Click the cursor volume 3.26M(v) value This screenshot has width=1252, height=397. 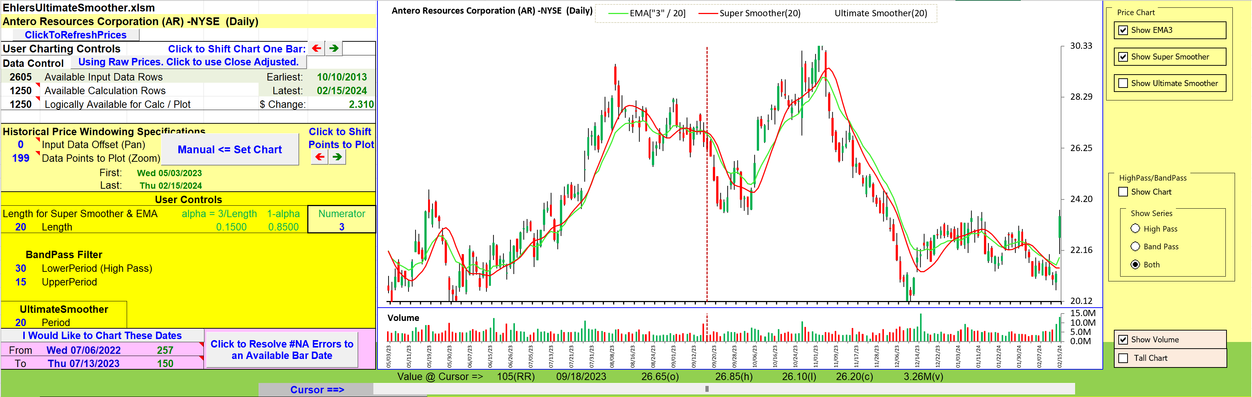click(x=923, y=377)
